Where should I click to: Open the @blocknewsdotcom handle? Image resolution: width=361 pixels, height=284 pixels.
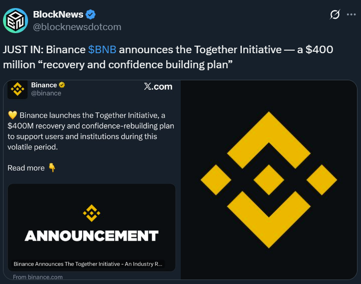tap(77, 27)
